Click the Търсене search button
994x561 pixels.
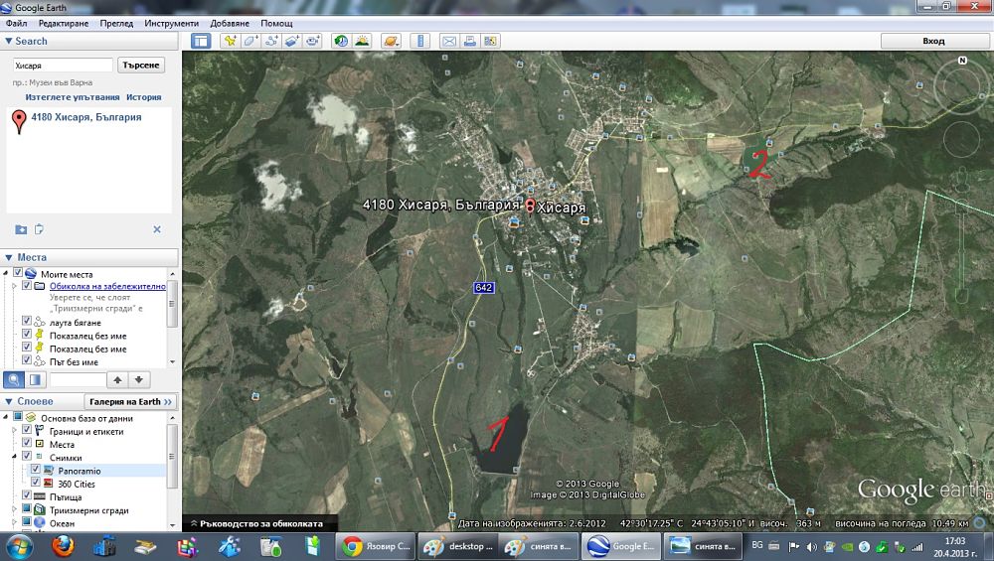coord(140,65)
